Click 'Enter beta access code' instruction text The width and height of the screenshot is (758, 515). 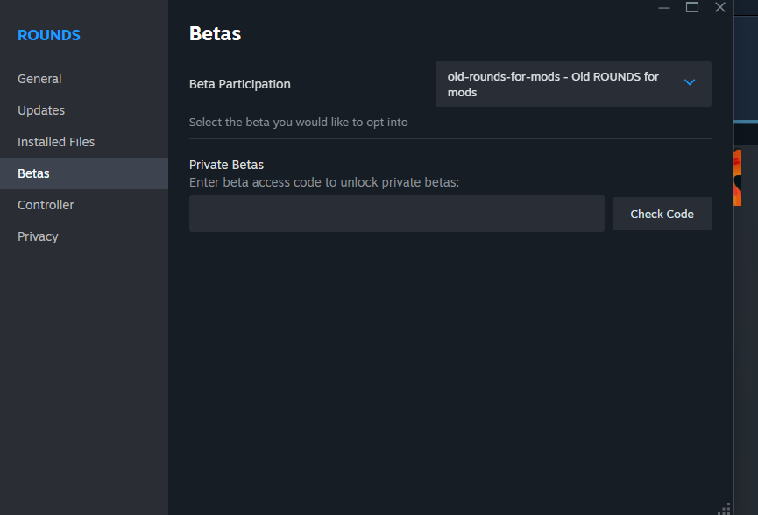[x=324, y=182]
